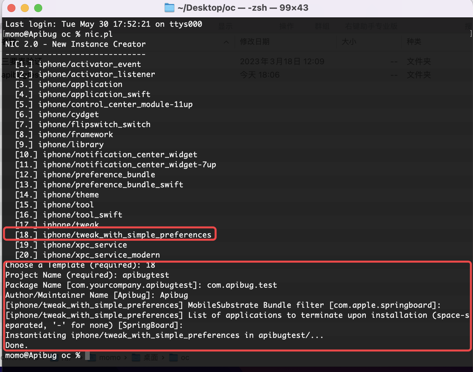The width and height of the screenshot is (473, 372).
Task: Sort by the 大小 column header
Action: point(349,42)
